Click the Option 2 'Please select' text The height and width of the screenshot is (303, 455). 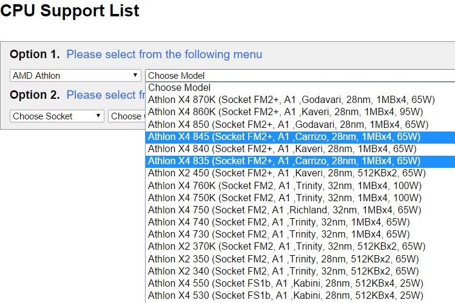coord(106,95)
